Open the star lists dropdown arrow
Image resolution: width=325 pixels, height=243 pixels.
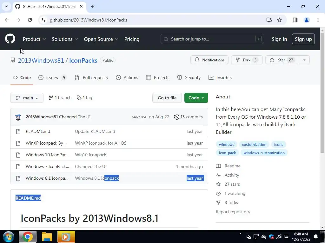[304, 60]
